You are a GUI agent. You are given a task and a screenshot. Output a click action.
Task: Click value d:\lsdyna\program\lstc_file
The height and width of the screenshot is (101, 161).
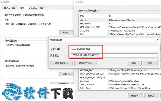(122, 20)
